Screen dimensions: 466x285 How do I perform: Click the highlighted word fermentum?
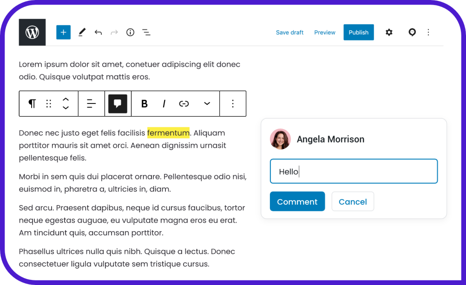click(168, 133)
